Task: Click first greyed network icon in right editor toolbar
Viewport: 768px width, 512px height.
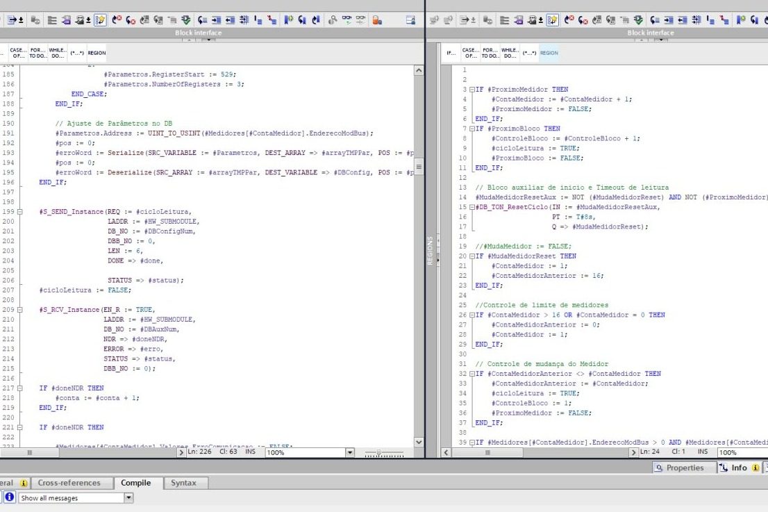Action: pyautogui.click(x=434, y=20)
